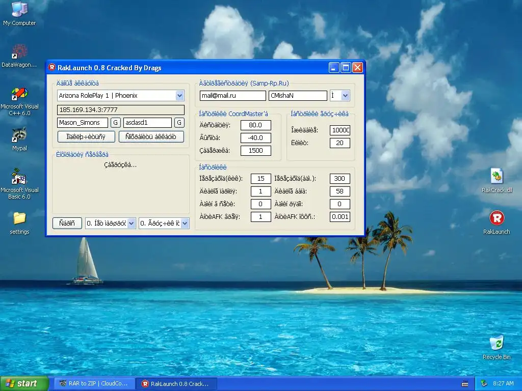
Task: Select the Microsoft Visual C++ 6.0 icon
Action: (x=19, y=101)
